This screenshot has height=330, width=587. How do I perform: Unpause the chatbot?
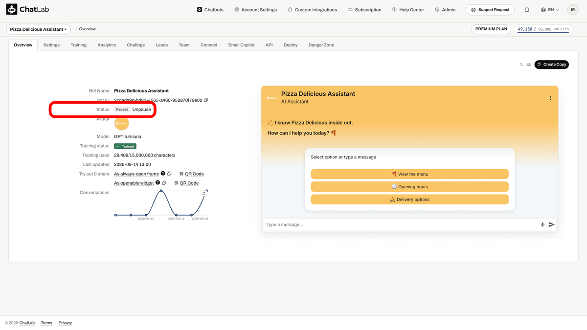pos(142,110)
